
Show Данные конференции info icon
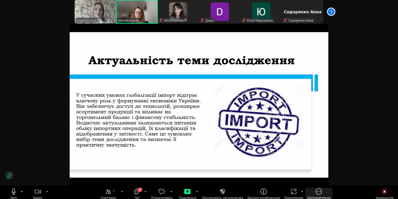pyautogui.click(x=263, y=192)
